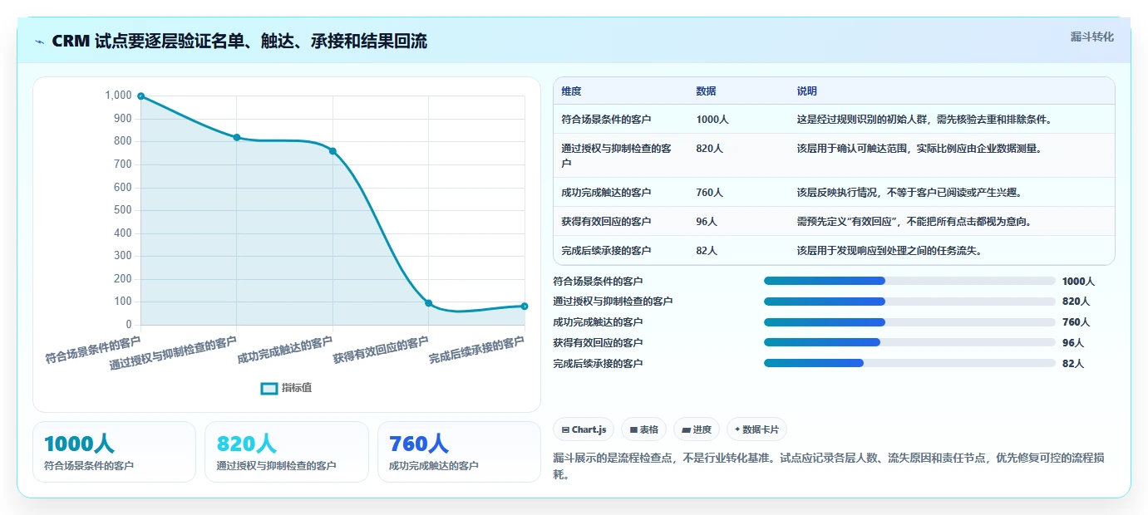Toggle the 指标值 legend swatch

coord(269,388)
